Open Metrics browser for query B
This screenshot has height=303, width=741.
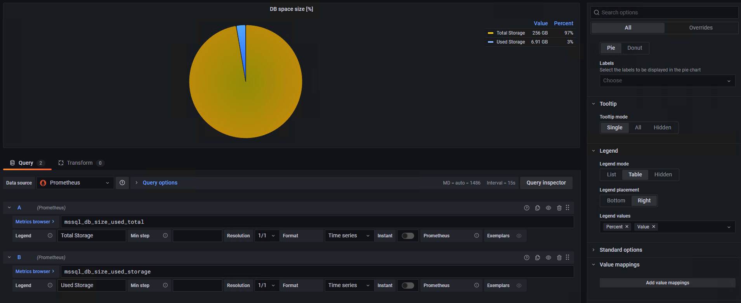(x=35, y=272)
